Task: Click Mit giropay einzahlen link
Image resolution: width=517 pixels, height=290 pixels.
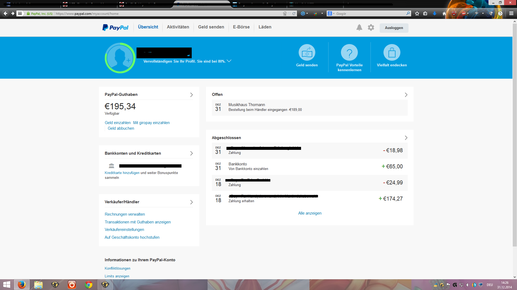Action: click(151, 123)
